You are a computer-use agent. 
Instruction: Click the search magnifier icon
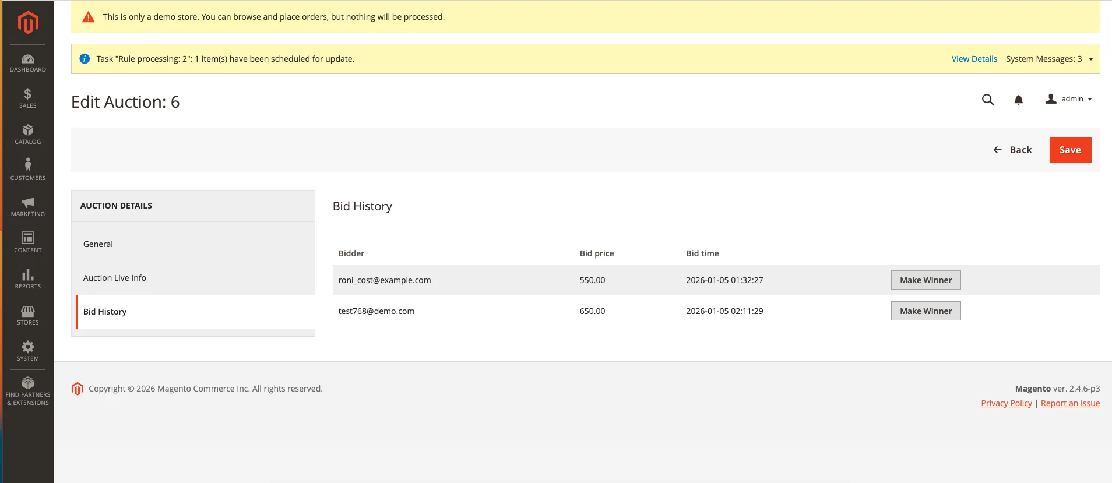988,100
